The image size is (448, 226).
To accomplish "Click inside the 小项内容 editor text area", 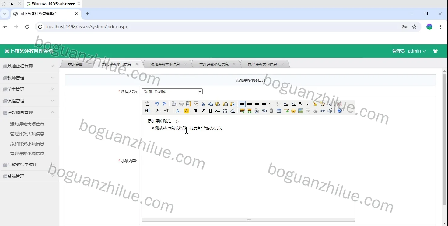I will [248, 166].
